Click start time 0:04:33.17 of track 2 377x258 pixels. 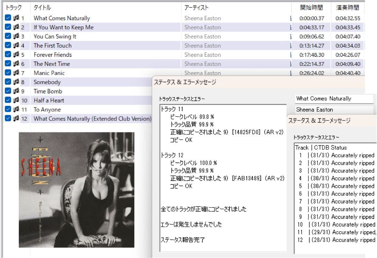[312, 28]
